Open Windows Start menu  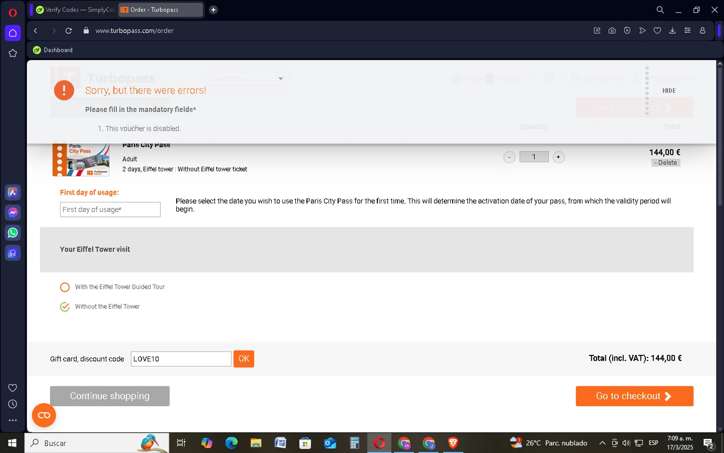(12, 443)
